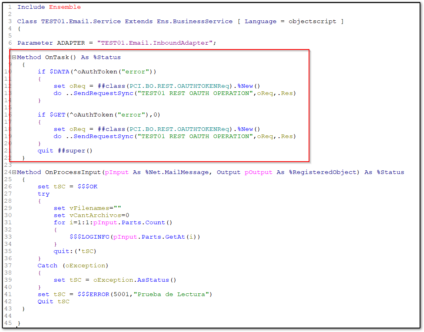Viewport: 424px width, 332px height.
Task: Click the $GET function call
Action: (57, 115)
